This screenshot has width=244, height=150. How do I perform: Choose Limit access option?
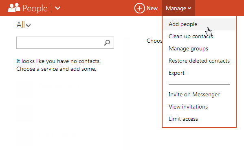pos(199,119)
